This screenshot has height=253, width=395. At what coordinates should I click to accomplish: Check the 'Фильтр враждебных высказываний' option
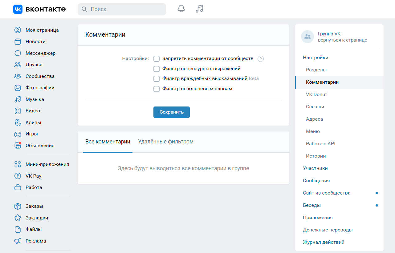pyautogui.click(x=157, y=79)
